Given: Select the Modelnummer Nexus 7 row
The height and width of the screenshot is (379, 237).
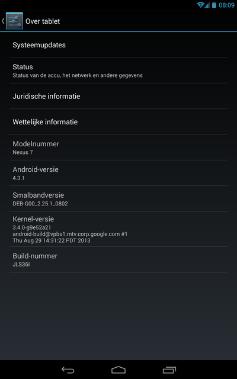Looking at the screenshot, I should [118, 147].
